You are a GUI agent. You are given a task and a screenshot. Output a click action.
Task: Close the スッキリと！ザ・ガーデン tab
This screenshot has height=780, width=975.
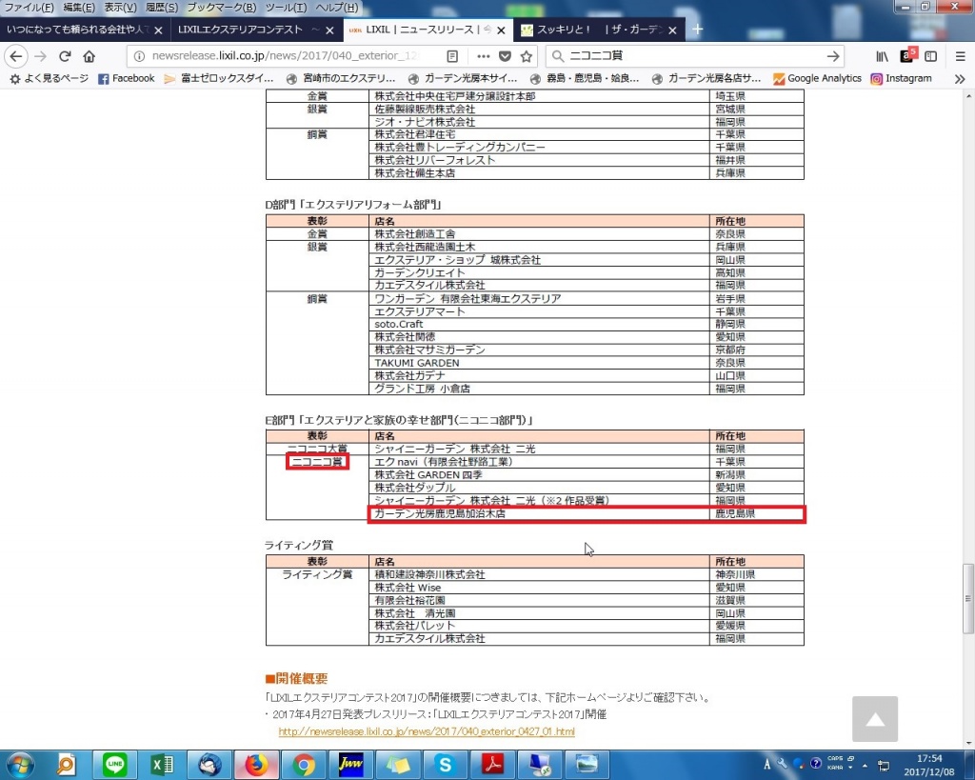[672, 30]
